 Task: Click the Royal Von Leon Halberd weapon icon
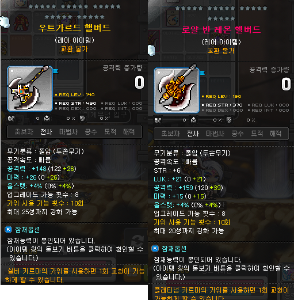coord(177,90)
